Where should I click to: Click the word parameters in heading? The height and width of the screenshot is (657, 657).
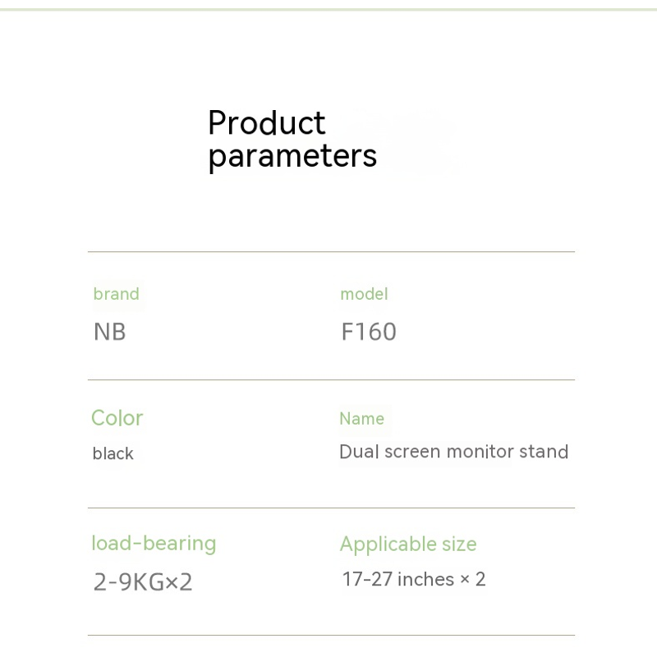coord(292,157)
